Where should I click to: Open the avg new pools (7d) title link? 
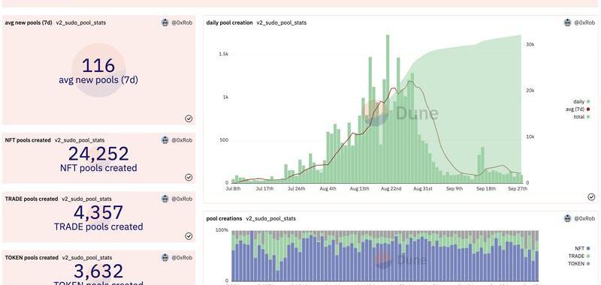(x=29, y=22)
